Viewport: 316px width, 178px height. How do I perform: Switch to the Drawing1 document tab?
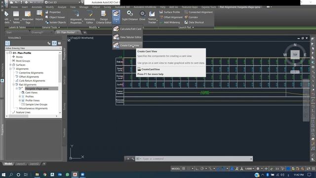[38, 32]
